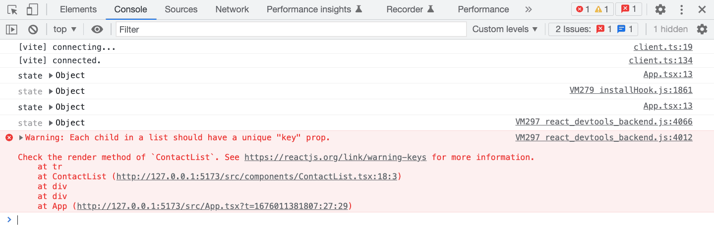Image resolution: width=714 pixels, height=244 pixels.
Task: Toggle device toolbar emulation icon
Action: [x=32, y=9]
